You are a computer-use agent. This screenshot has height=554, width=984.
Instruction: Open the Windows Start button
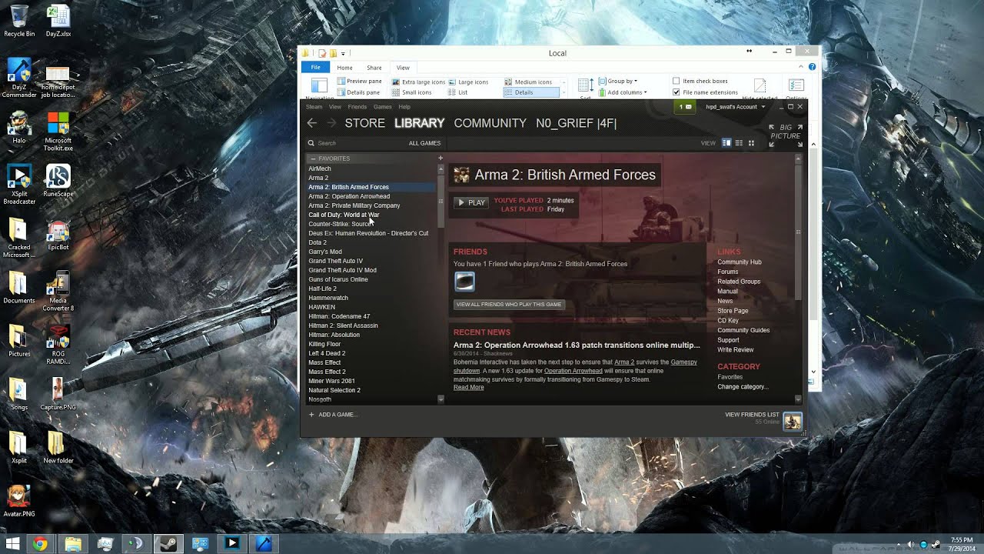[12, 544]
